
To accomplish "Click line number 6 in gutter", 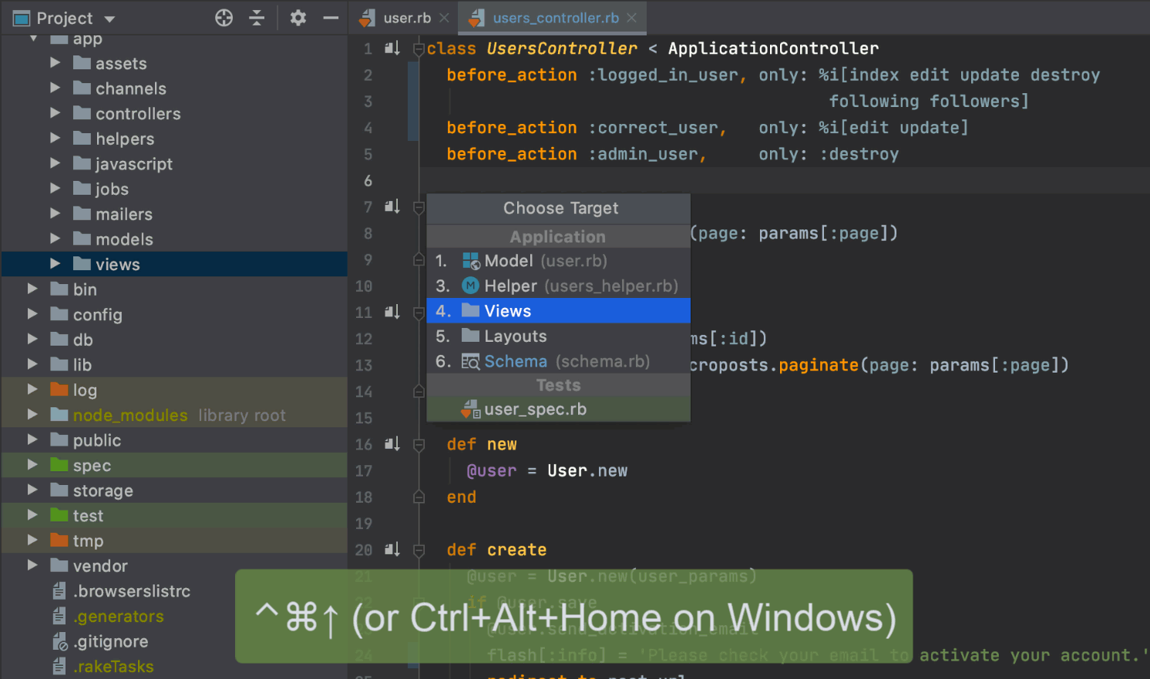I will (x=368, y=181).
